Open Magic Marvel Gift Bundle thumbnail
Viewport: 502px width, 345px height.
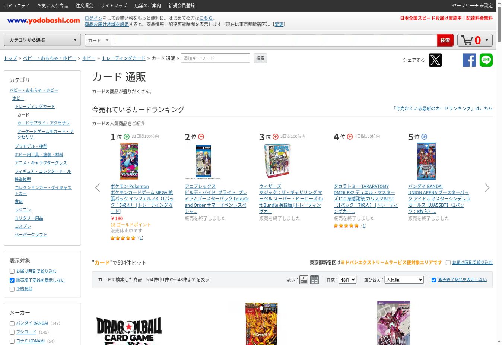277,161
